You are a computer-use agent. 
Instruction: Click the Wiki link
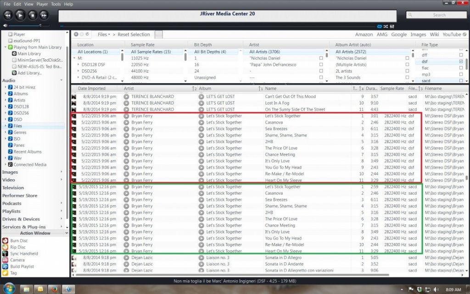point(434,34)
